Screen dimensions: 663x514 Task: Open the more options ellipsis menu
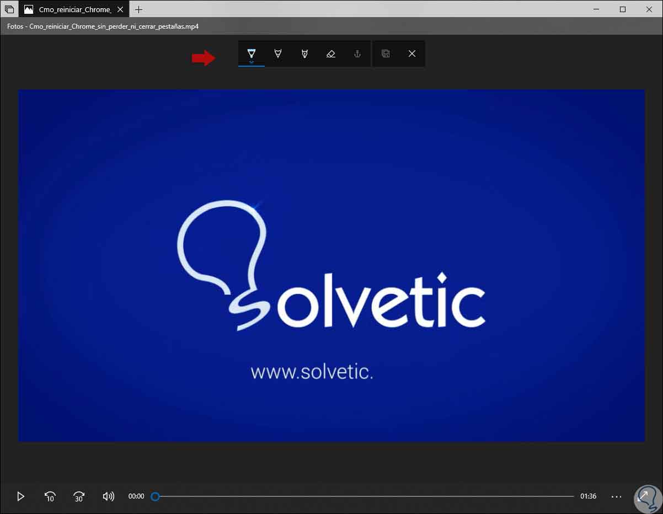click(x=617, y=496)
